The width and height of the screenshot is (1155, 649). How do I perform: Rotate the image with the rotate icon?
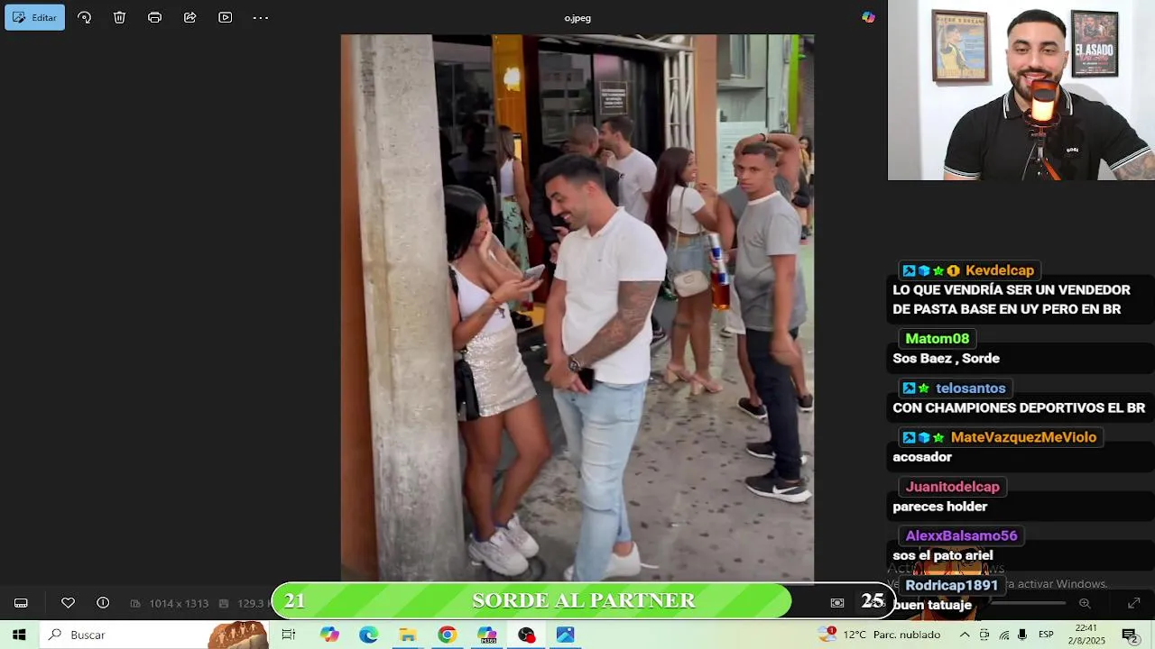coord(84,17)
